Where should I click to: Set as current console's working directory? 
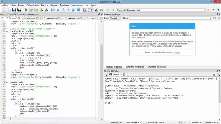(x=213, y=10)
